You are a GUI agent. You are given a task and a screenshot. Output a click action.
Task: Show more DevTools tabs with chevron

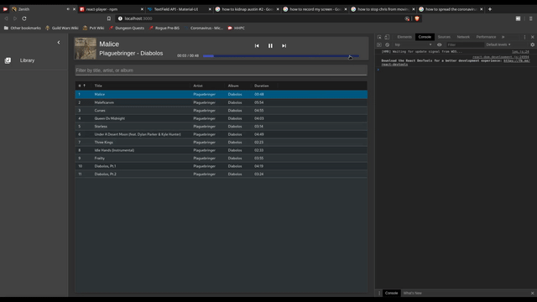[x=503, y=37]
